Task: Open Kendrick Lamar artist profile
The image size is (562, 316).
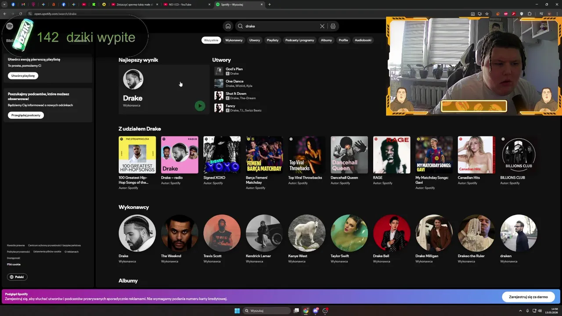Action: point(264,233)
